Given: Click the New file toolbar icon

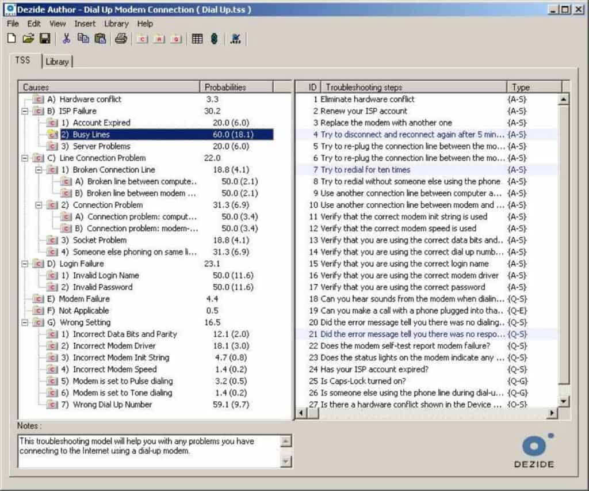Looking at the screenshot, I should [x=12, y=39].
